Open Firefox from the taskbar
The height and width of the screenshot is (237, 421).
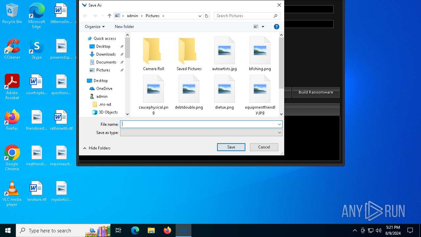click(167, 230)
